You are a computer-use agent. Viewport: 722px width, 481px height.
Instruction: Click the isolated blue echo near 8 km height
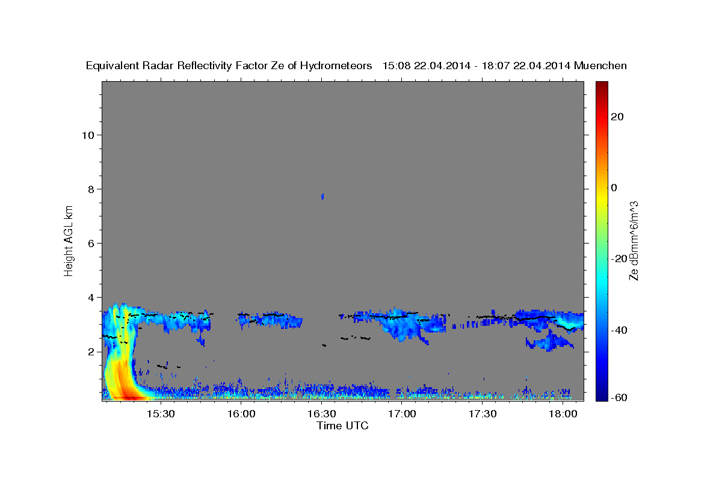pos(323,197)
